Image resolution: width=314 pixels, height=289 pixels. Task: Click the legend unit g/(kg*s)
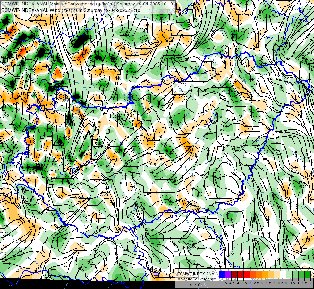click(197, 284)
